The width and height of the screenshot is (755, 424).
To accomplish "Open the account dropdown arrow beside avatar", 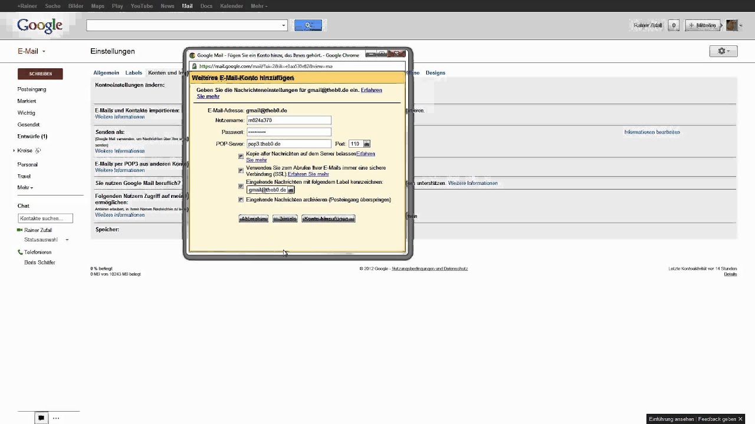I will (x=741, y=25).
